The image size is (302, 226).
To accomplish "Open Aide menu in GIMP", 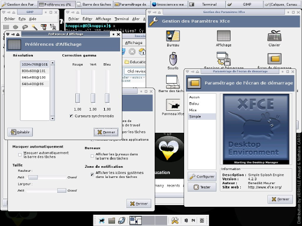I will point(32,19).
